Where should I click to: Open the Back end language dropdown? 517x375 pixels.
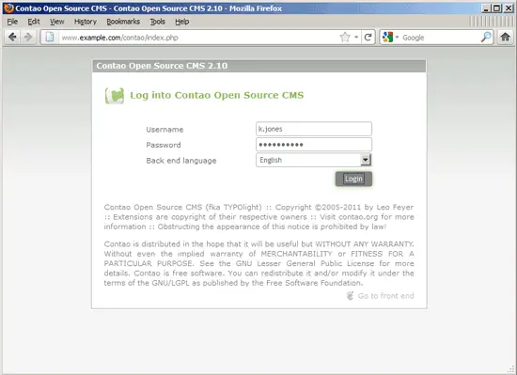(x=314, y=160)
